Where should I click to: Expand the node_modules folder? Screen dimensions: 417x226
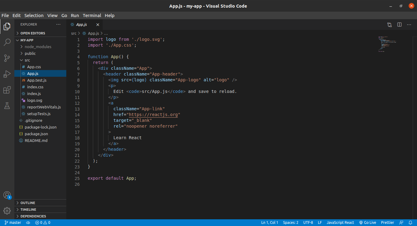tap(40, 47)
